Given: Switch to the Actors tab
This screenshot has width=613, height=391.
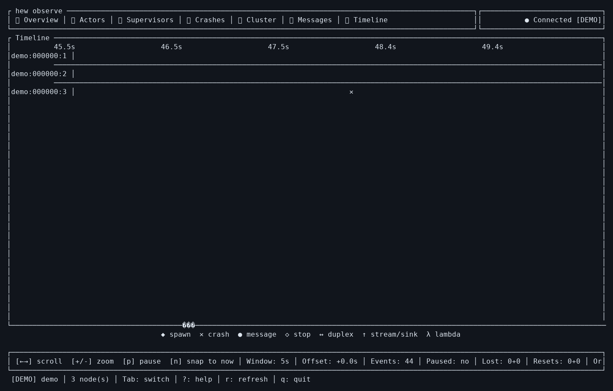Looking at the screenshot, I should 88,20.
